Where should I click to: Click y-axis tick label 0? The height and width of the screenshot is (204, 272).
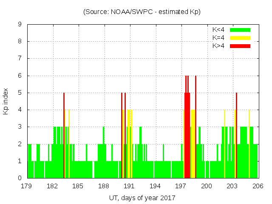20,178
